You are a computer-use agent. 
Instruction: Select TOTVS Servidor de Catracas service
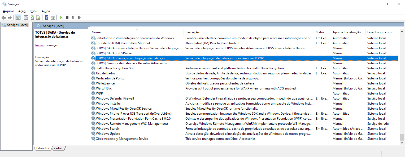(244, 63)
